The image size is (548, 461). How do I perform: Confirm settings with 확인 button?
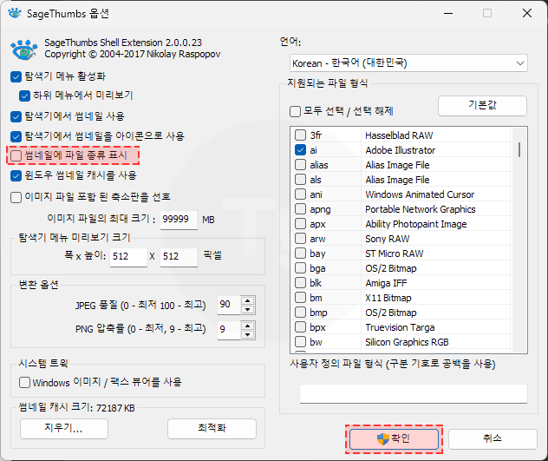[x=394, y=439]
